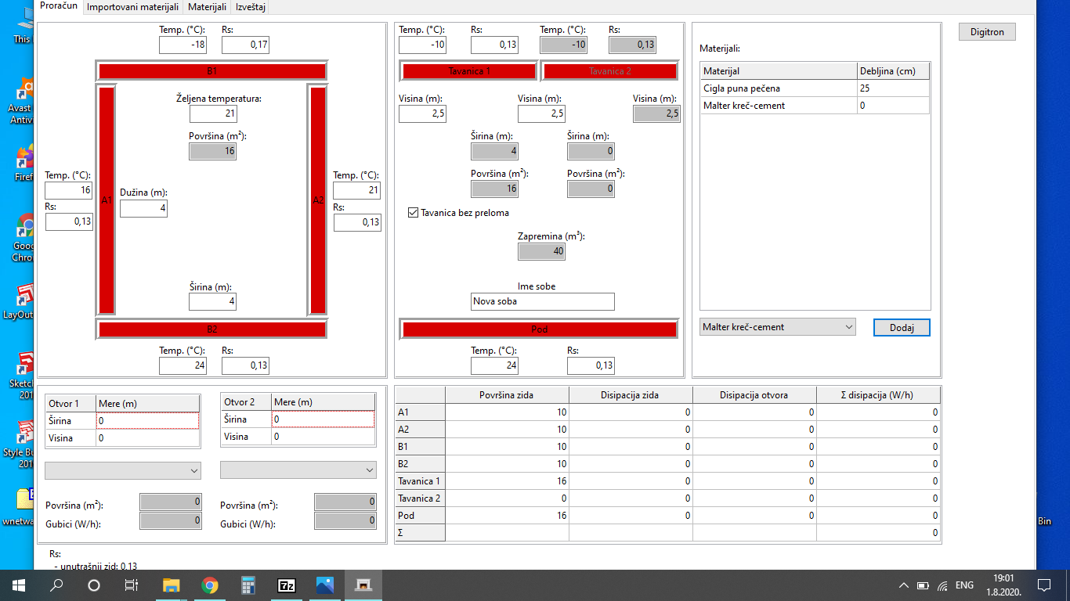
Task: Click the Digitron button
Action: [987, 32]
